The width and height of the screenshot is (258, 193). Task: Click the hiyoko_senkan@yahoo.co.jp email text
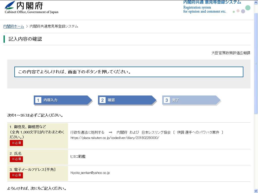pos(90,173)
